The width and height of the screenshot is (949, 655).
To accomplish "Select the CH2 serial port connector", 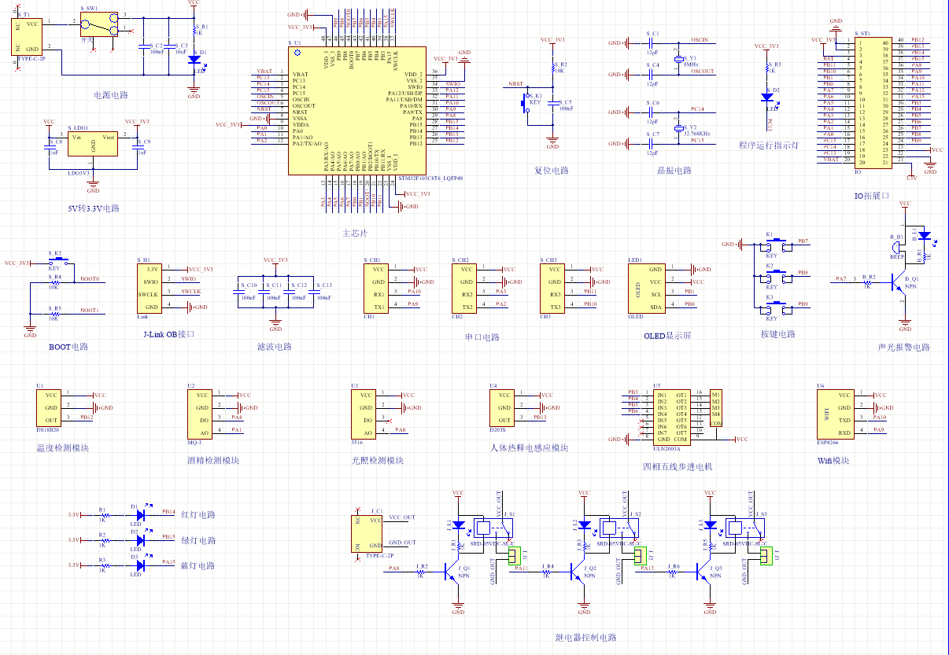I will pos(464,288).
